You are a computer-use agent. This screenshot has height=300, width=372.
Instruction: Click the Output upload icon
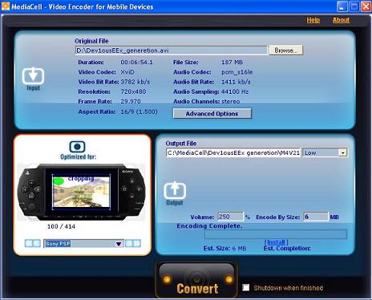point(175,190)
